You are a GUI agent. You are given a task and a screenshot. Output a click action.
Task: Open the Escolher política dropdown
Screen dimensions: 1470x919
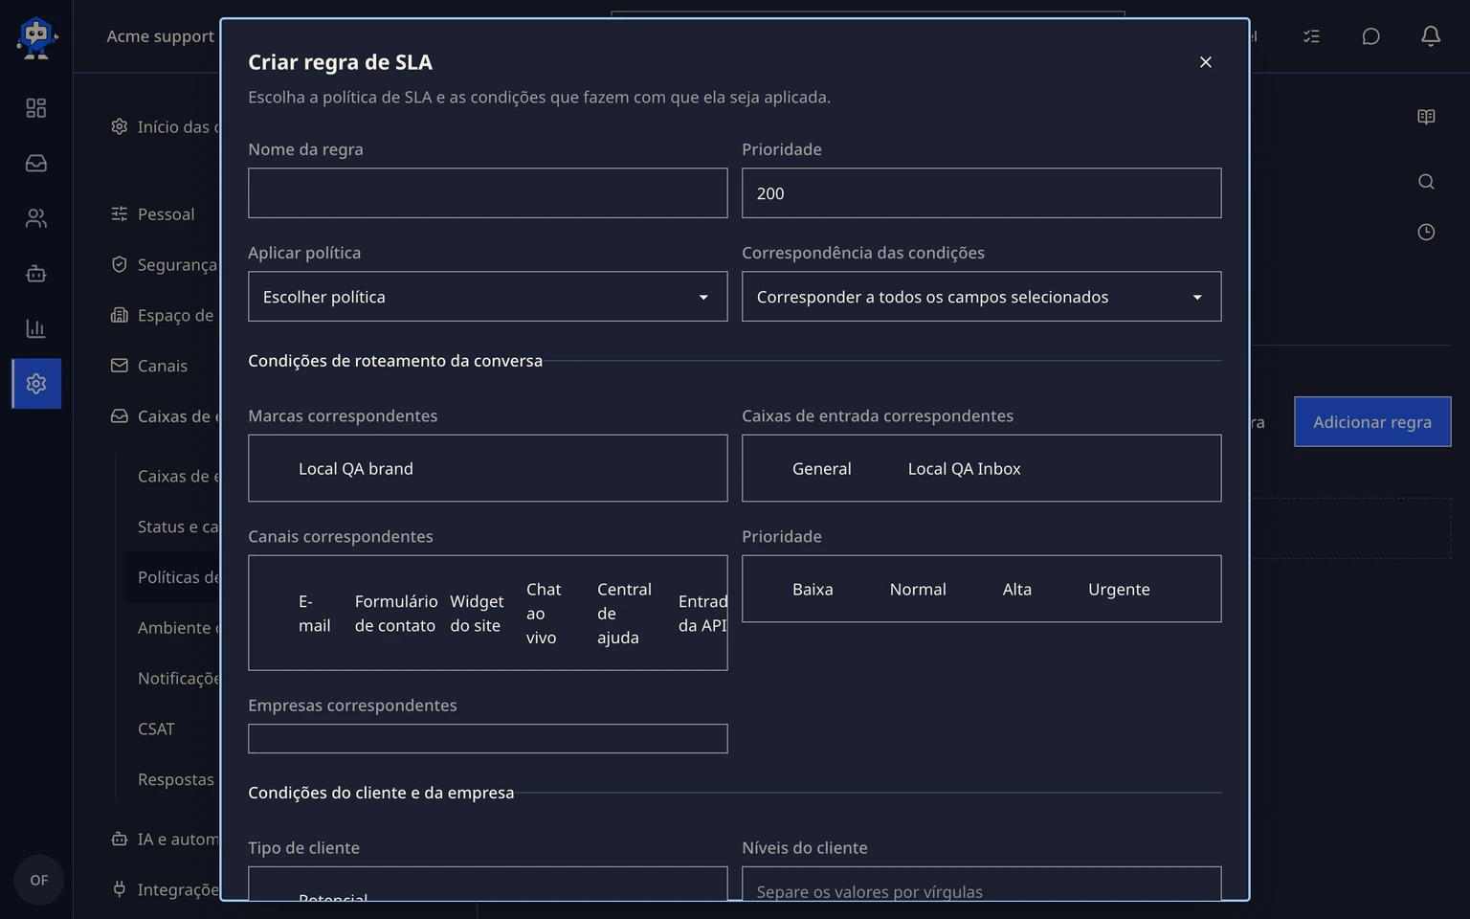click(488, 297)
